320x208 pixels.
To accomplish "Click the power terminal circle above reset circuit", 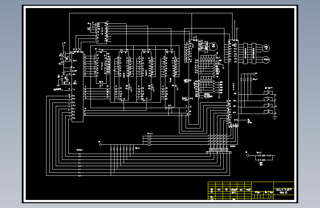I will [x=63, y=46].
